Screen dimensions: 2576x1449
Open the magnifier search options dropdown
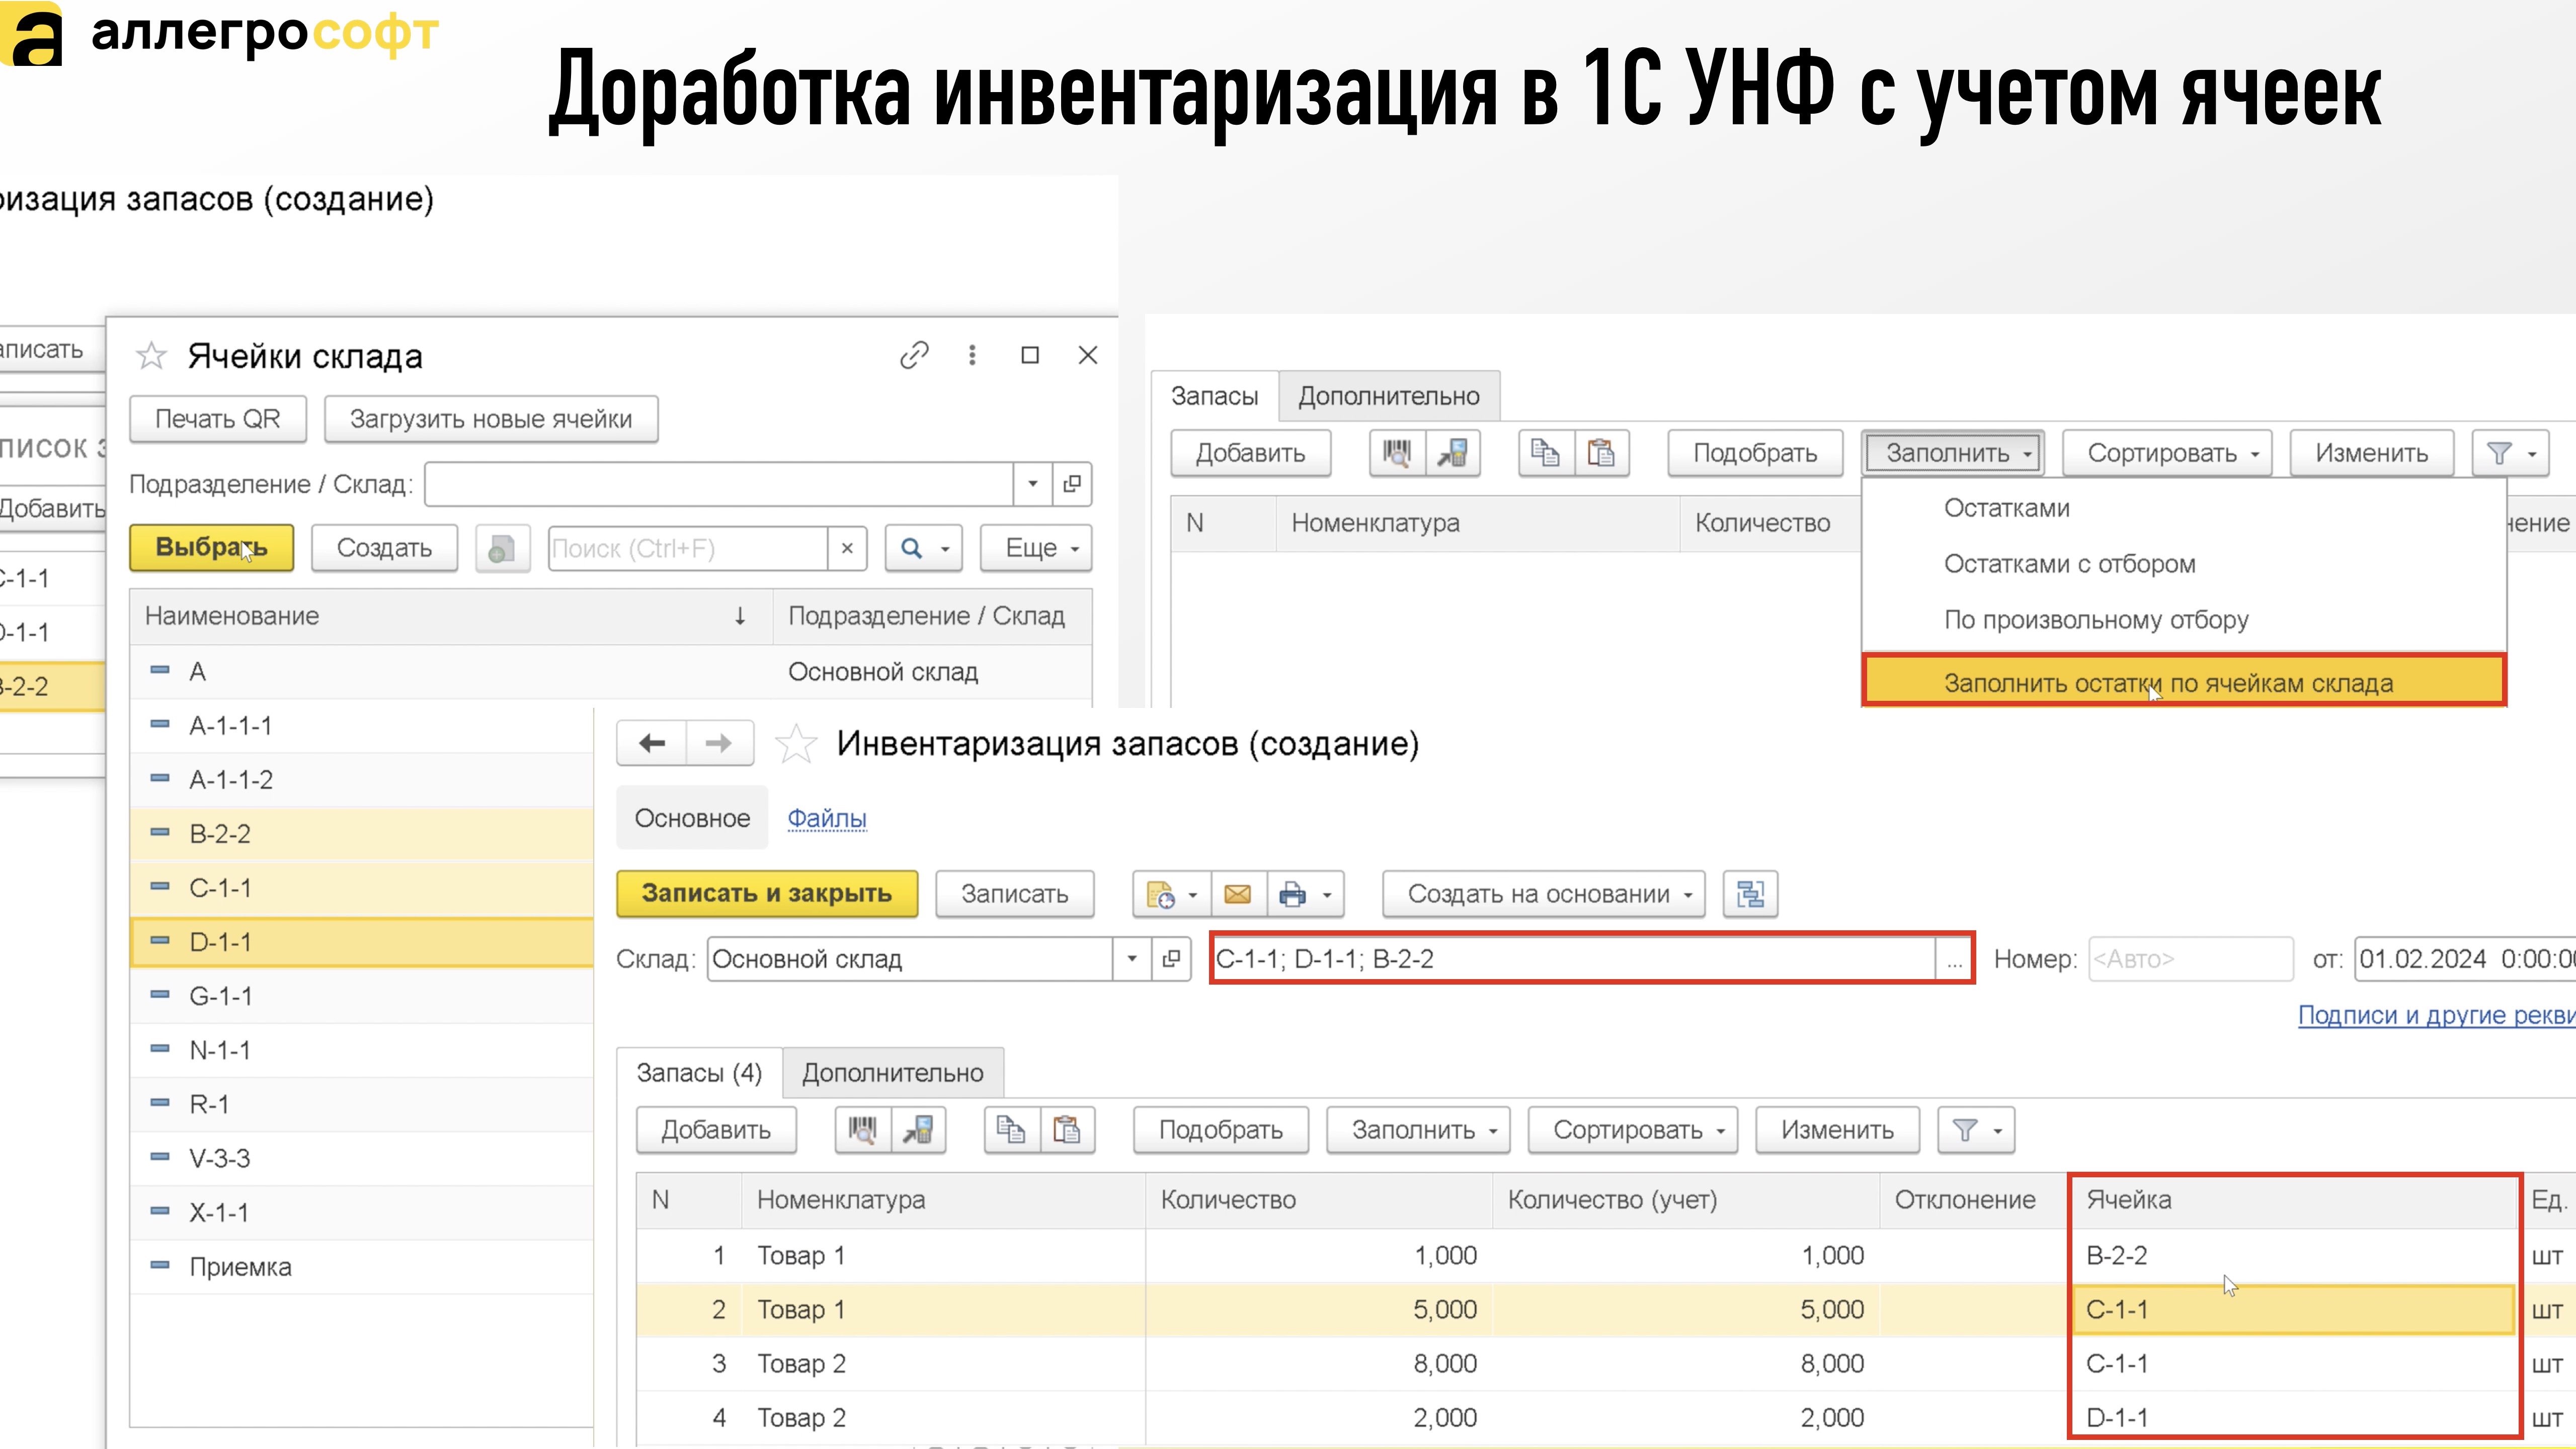pyautogui.click(x=923, y=548)
